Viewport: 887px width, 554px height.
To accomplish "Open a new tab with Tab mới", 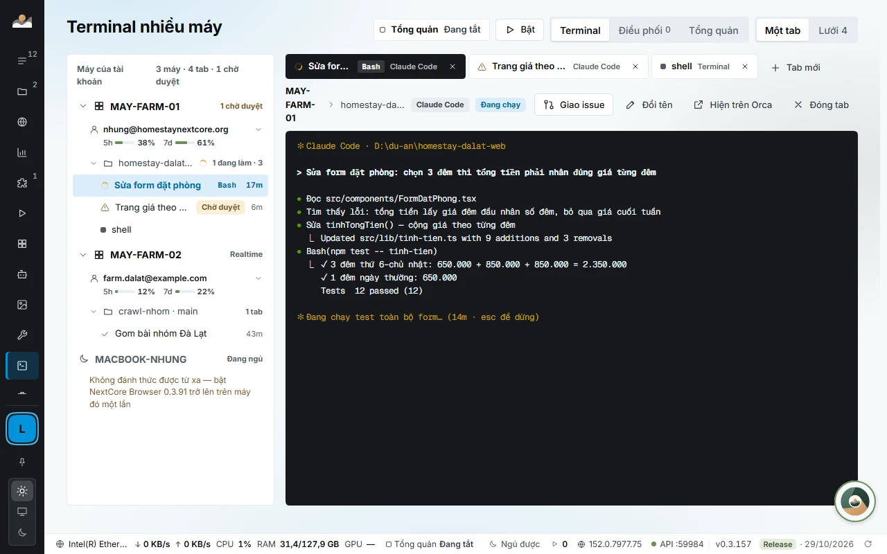I will point(796,67).
